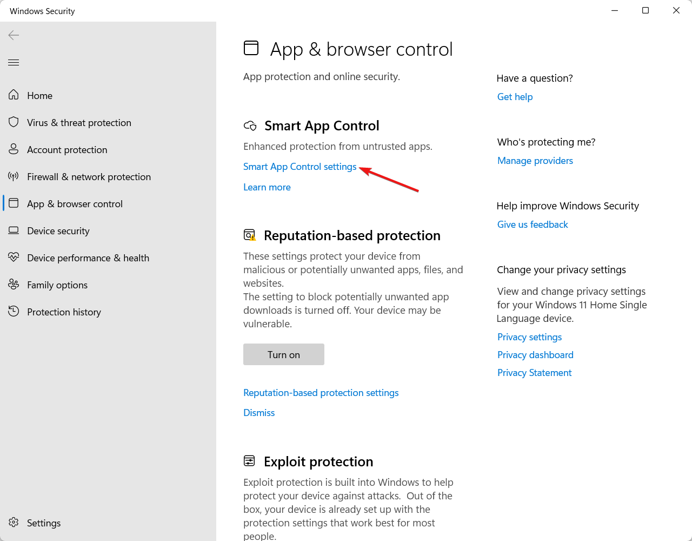Click the Home house icon
Viewport: 692px width, 541px height.
coord(14,95)
